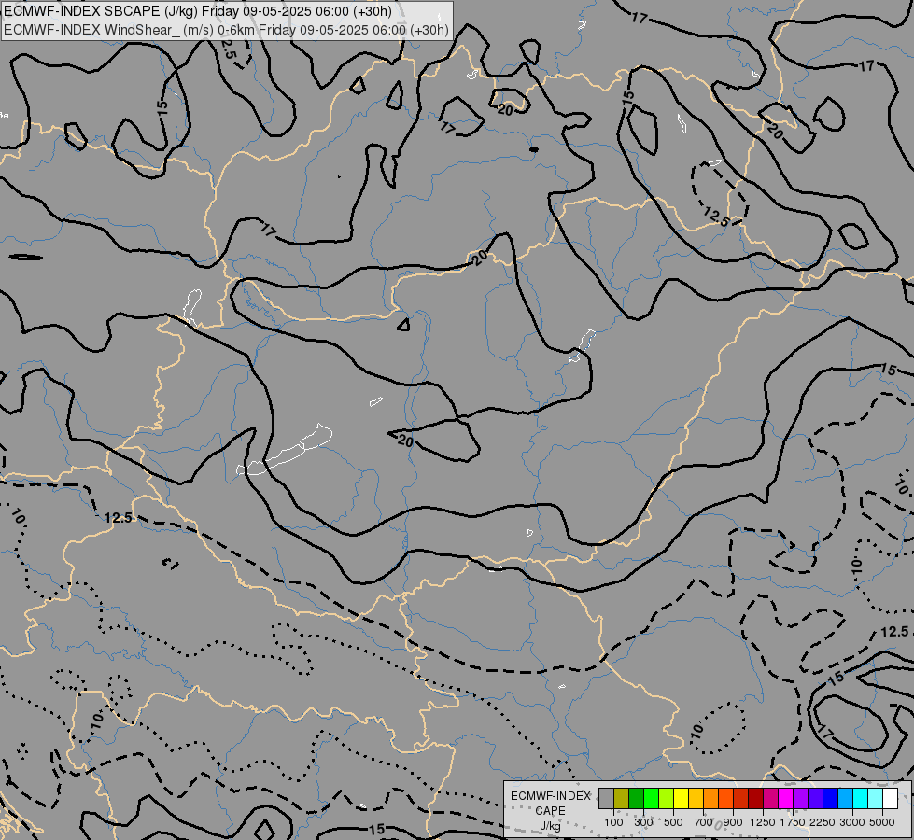Click the 'CAPE' label in the legend
914x840 pixels.
(x=550, y=811)
